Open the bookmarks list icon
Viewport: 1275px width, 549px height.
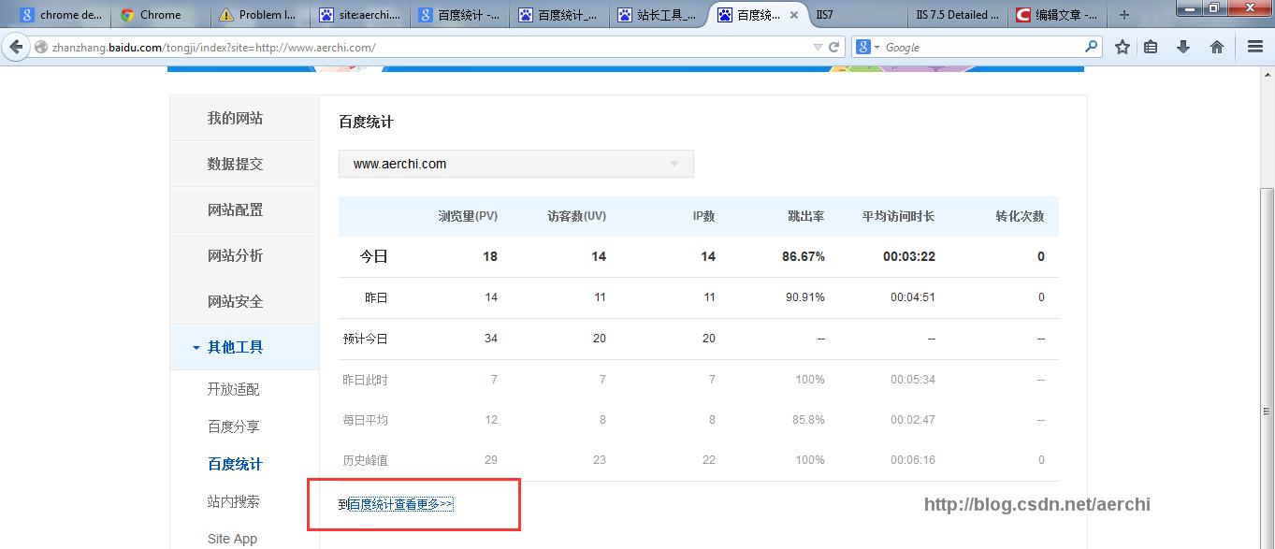point(1152,47)
